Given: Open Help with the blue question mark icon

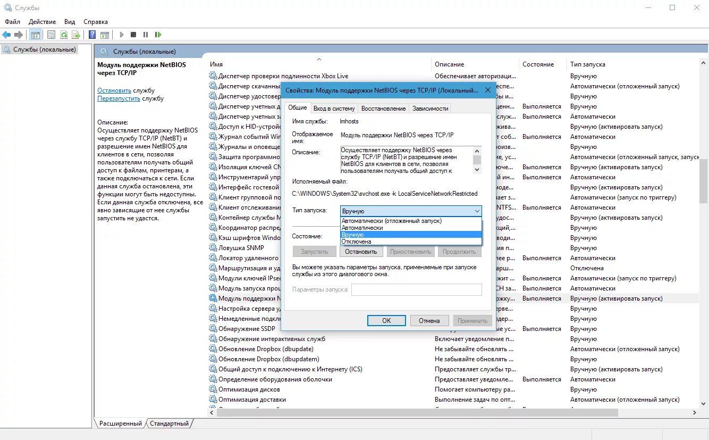Looking at the screenshot, I should tap(92, 35).
